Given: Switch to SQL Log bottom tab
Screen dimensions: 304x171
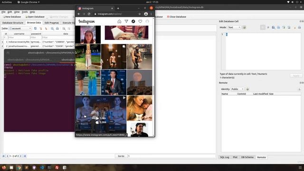Looking at the screenshot, I should (225, 157).
